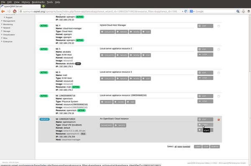This screenshot has height=166, width=251.
Task: Tick the checkbox for appliance Id 6
Action: 218,73
